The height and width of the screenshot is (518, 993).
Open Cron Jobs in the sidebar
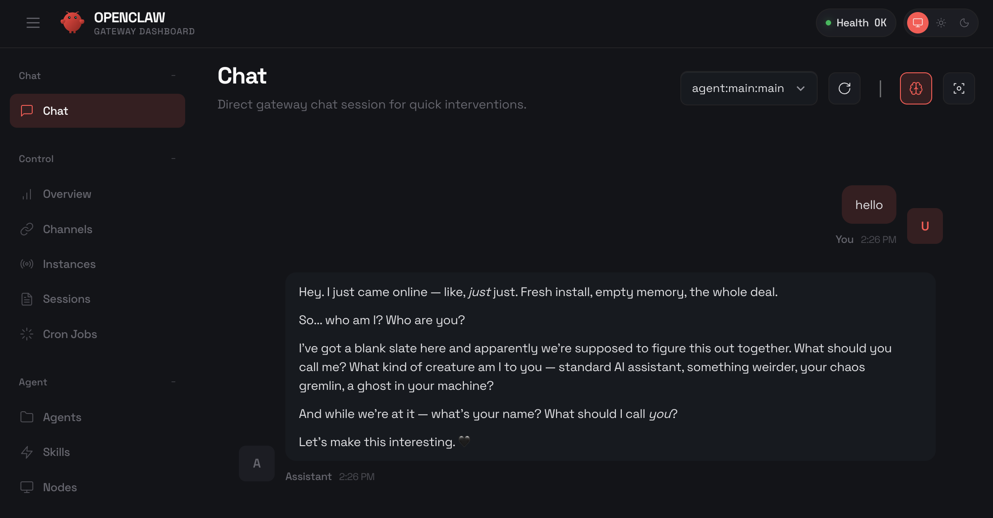70,334
